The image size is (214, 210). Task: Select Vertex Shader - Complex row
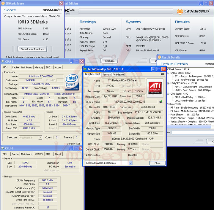tap(192, 122)
